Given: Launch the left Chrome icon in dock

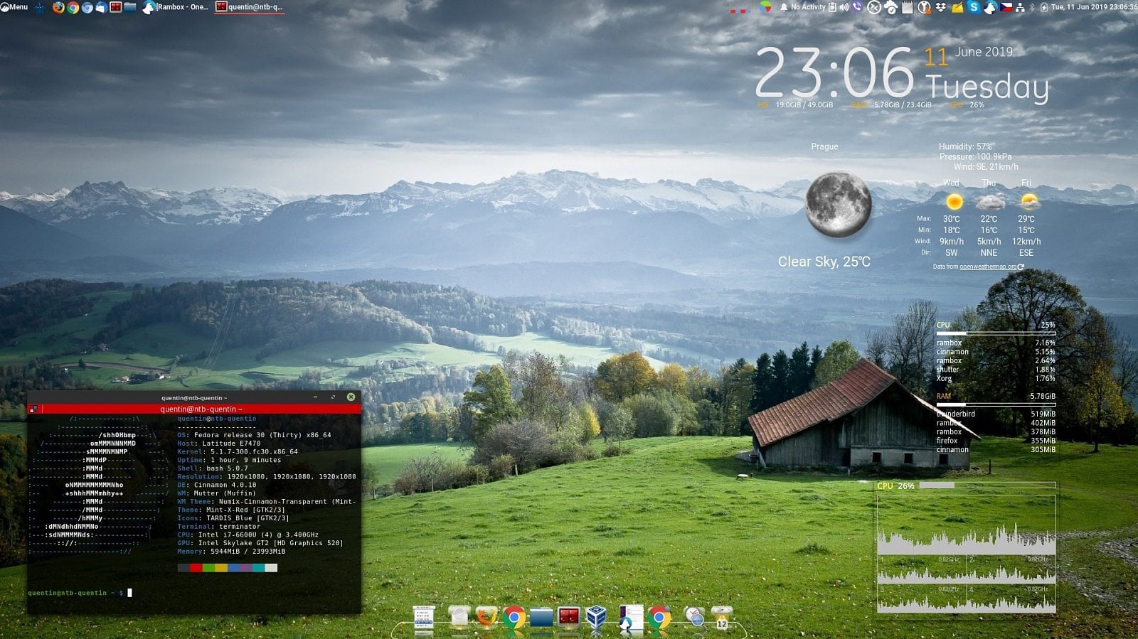Looking at the screenshot, I should (514, 617).
